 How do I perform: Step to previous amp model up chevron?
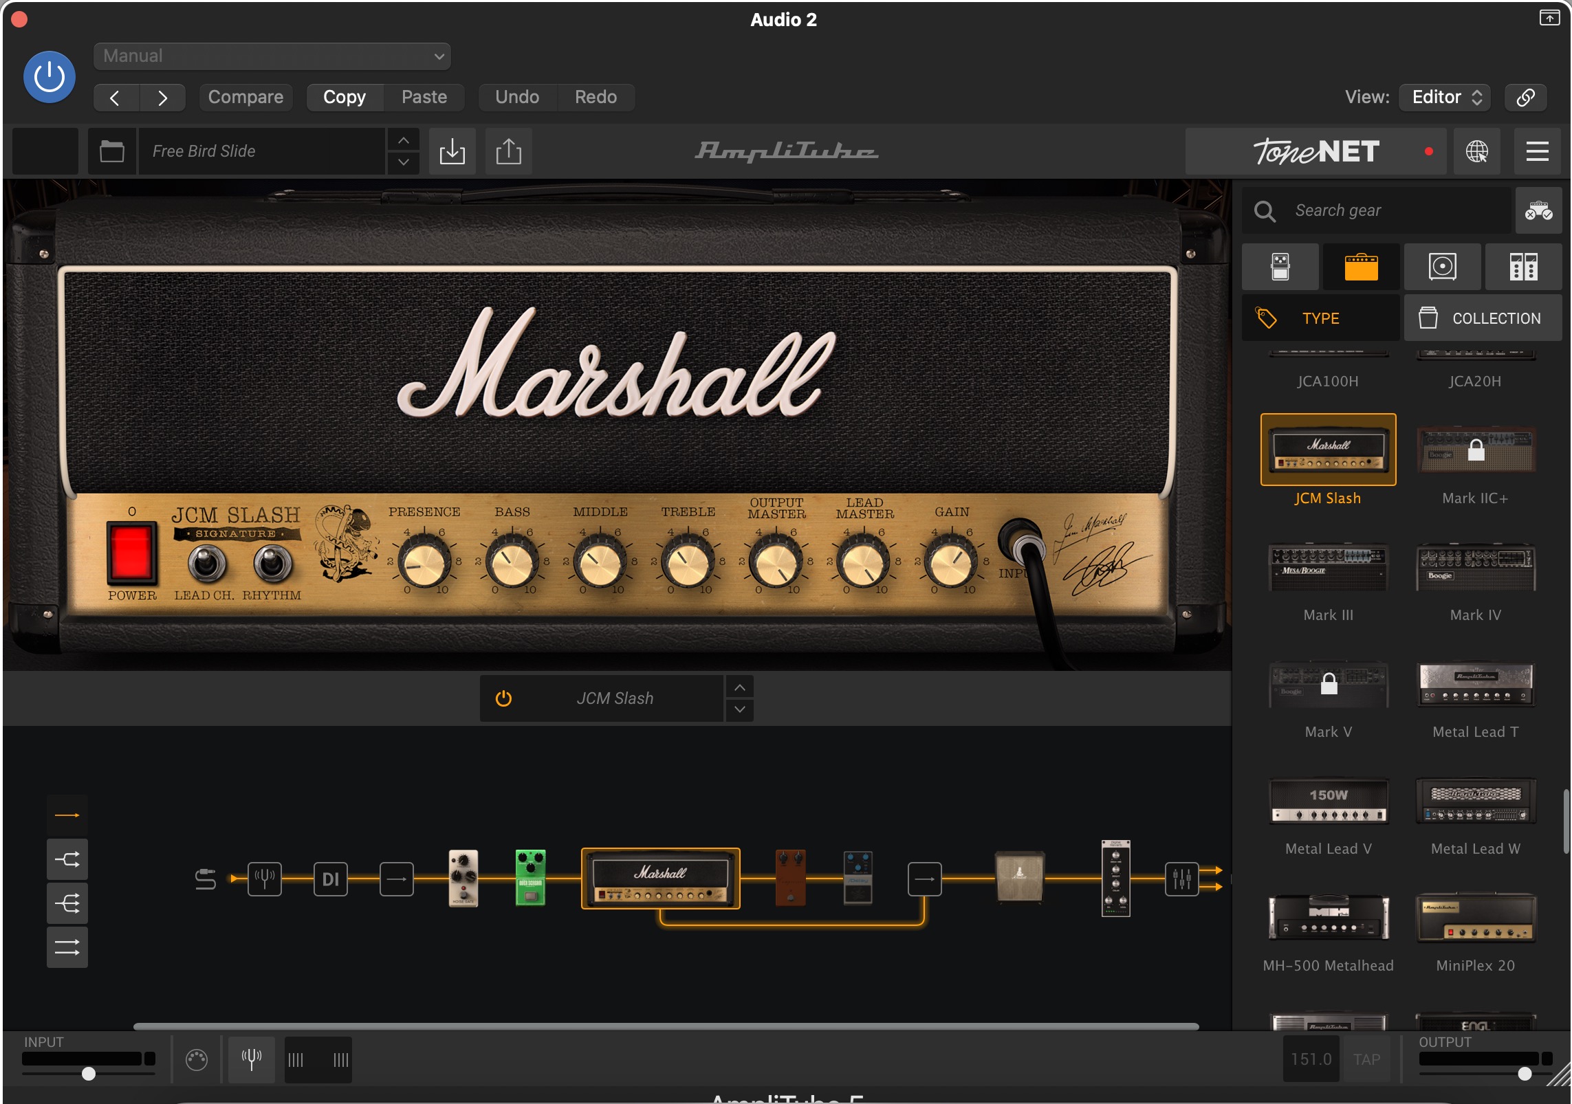tap(740, 687)
